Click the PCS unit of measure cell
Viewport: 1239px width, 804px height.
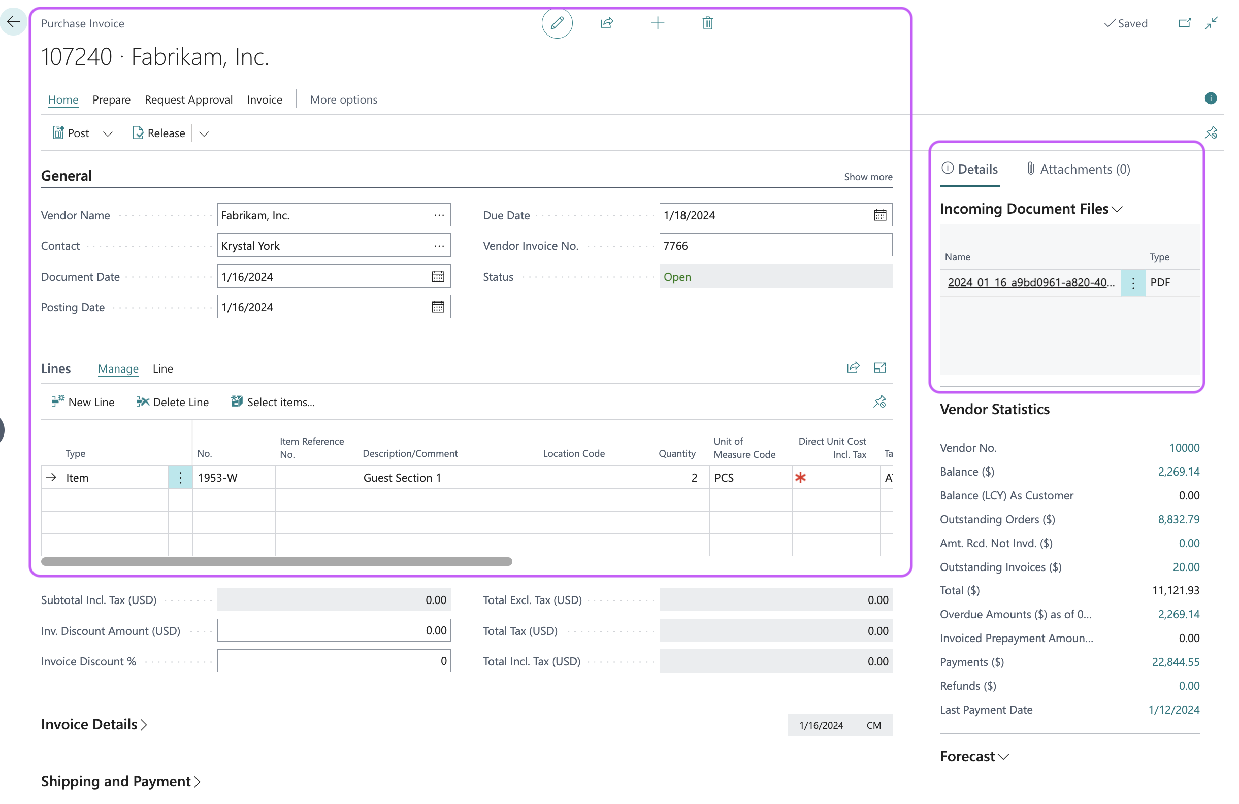pos(751,478)
